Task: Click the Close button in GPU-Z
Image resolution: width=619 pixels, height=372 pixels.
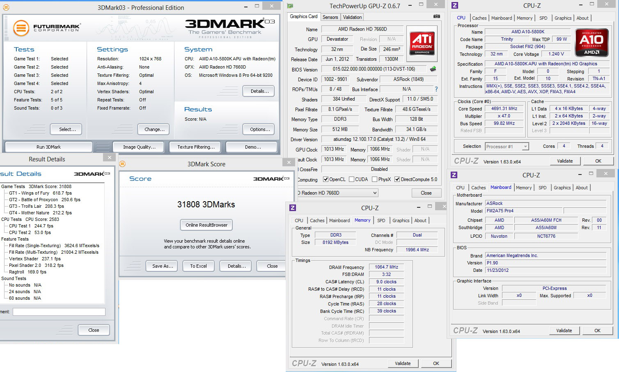Action: pos(426,193)
